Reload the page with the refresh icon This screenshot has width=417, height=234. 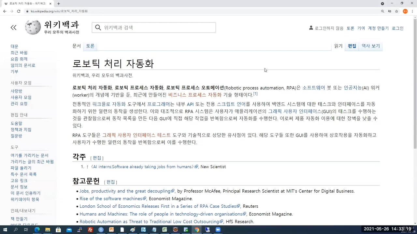tap(19, 11)
